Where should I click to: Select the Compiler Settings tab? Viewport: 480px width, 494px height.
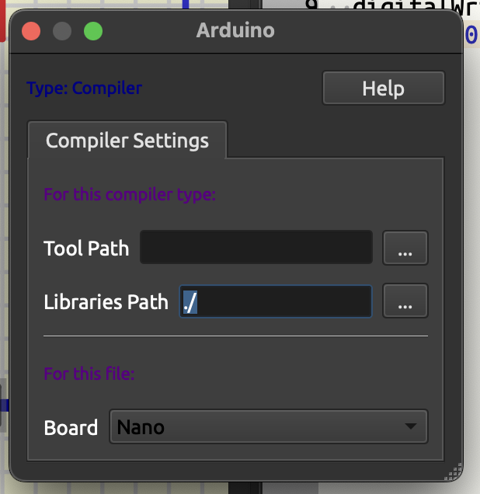coord(127,141)
